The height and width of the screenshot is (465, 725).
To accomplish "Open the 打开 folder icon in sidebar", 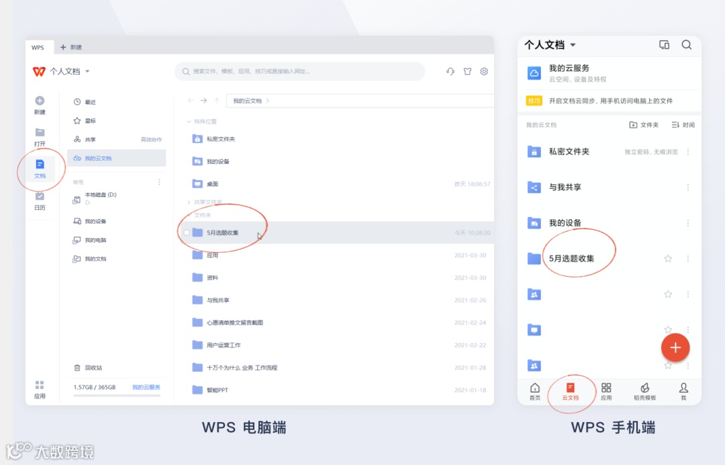I will click(x=40, y=132).
